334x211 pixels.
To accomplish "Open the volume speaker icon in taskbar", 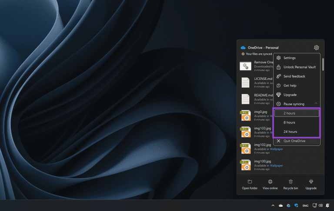I will click(x=320, y=205).
